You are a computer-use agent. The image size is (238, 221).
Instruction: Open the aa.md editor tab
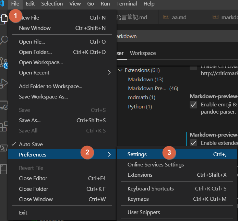pyautogui.click(x=179, y=17)
